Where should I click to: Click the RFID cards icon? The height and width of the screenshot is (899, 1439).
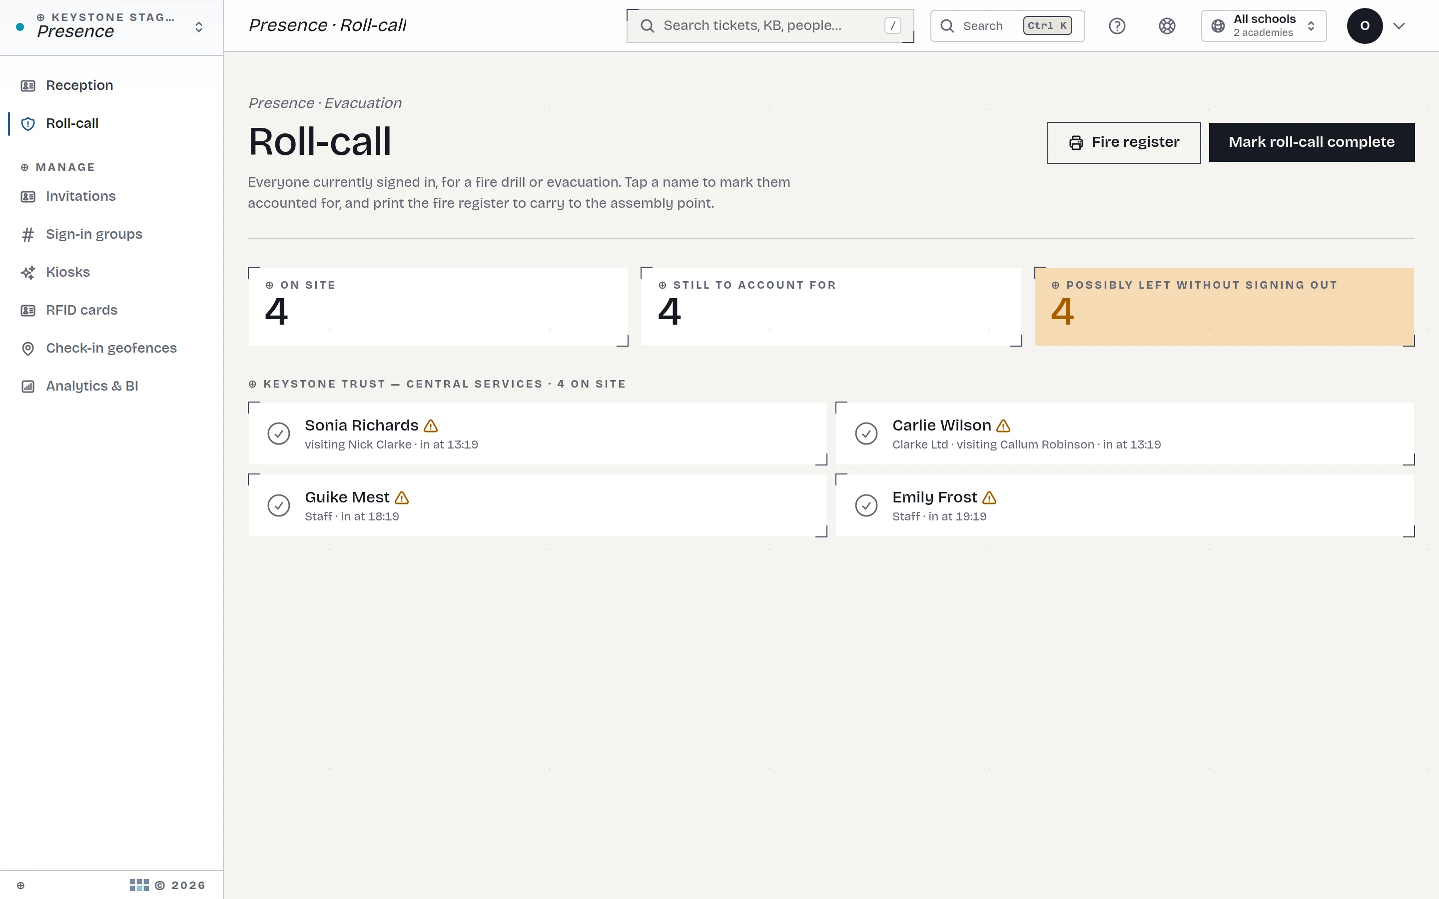[28, 310]
